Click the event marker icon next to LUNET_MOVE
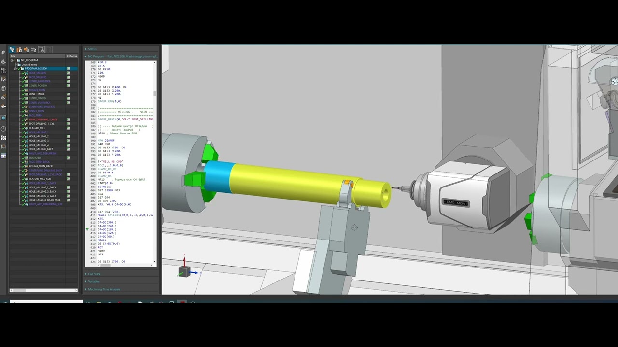Screen dimensions: 618x347 [x=68, y=94]
